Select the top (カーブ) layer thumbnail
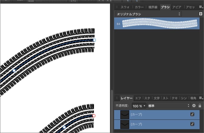Image resolution: width=204 pixels, height=133 pixels. (x=125, y=114)
